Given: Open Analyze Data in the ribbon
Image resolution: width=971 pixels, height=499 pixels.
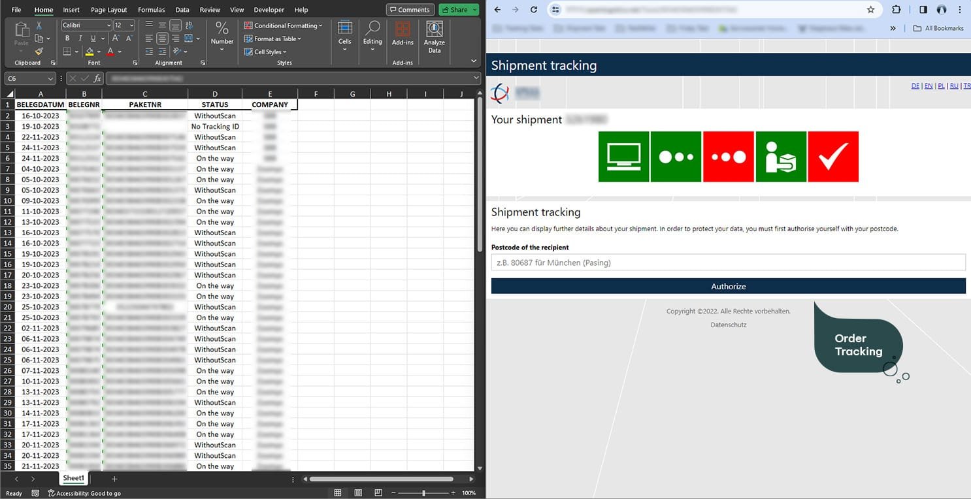Looking at the screenshot, I should [434, 37].
